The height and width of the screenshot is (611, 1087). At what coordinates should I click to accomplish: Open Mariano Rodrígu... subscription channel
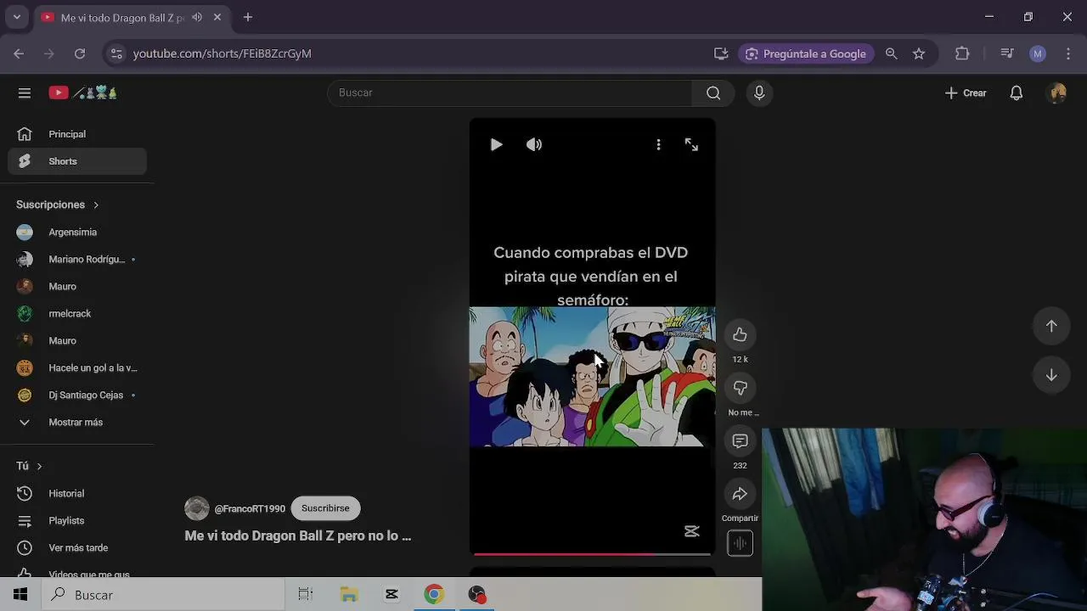[77, 259]
